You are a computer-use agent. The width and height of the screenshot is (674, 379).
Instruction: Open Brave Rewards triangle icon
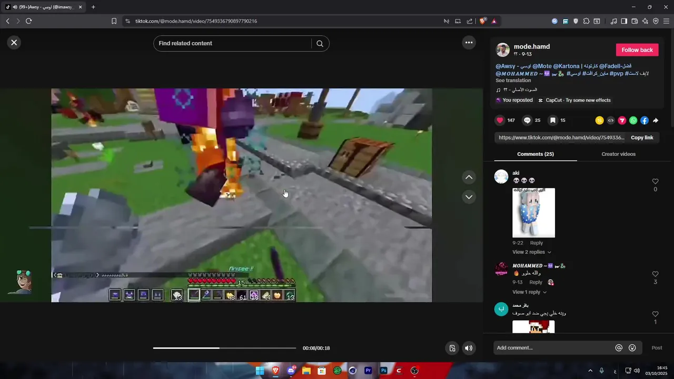(x=494, y=21)
